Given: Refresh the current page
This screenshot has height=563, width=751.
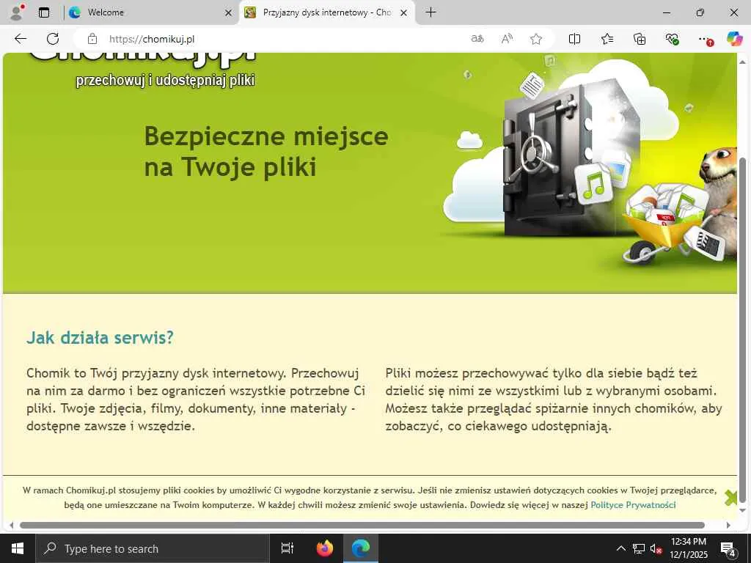Looking at the screenshot, I should tap(53, 39).
